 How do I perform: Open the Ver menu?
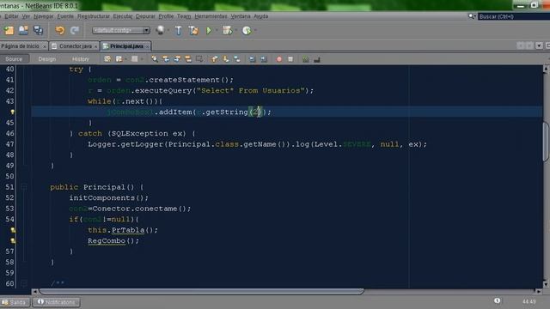coord(26,16)
